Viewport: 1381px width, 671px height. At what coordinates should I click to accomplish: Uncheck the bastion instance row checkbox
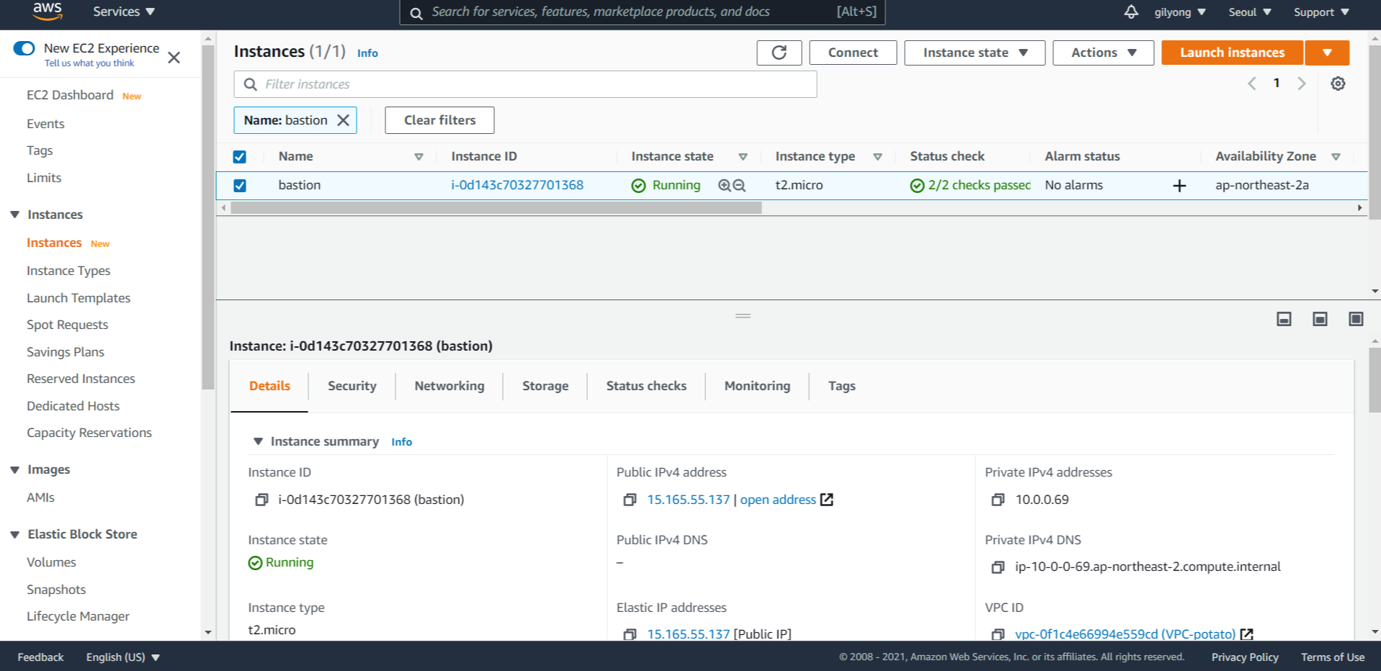tap(240, 186)
